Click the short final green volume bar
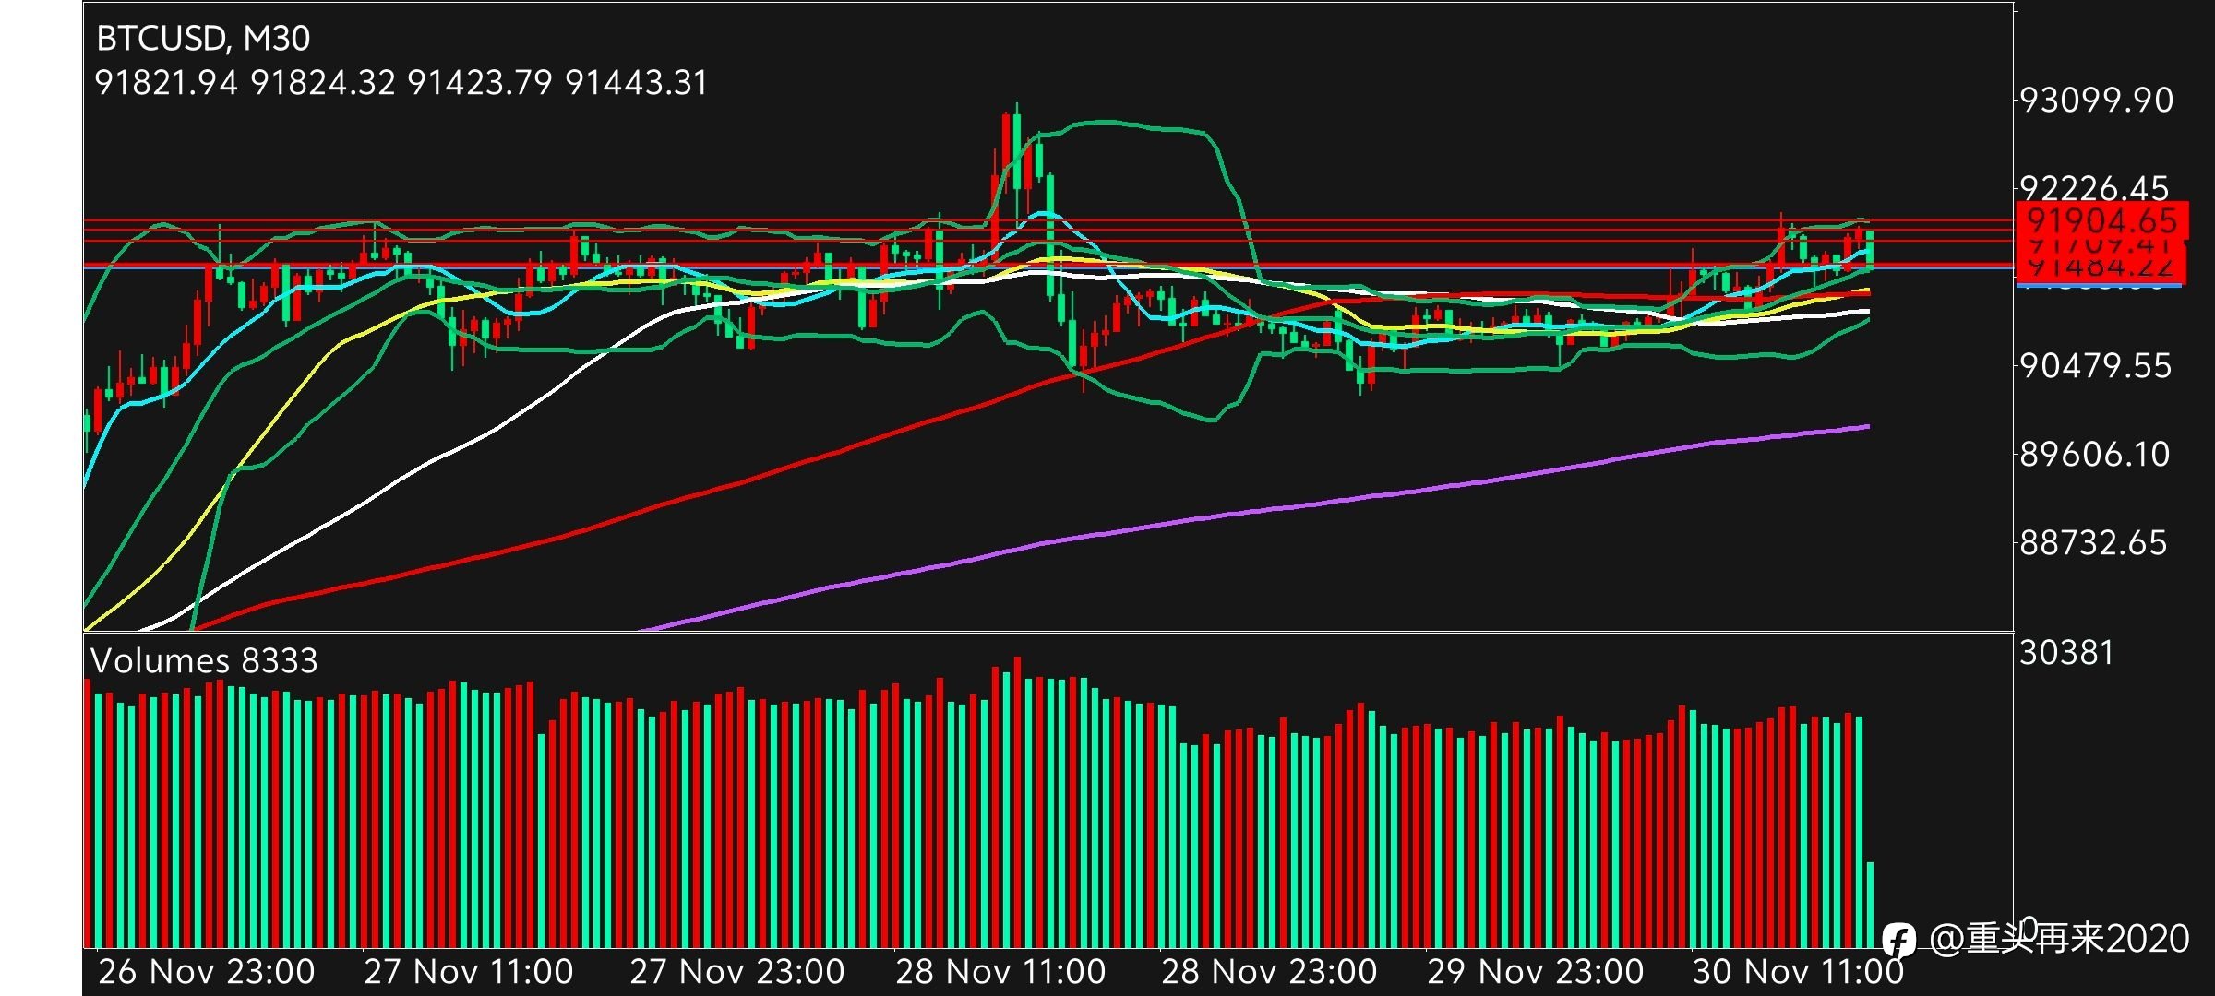 (1870, 905)
